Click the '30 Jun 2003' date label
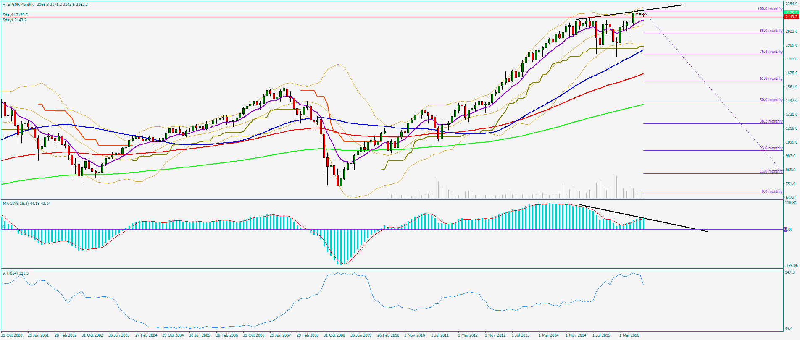The image size is (800, 340). (x=119, y=335)
